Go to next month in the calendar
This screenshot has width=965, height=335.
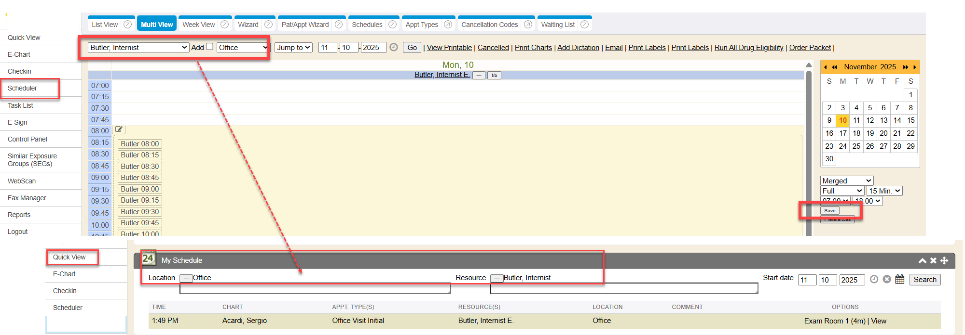[x=914, y=67]
